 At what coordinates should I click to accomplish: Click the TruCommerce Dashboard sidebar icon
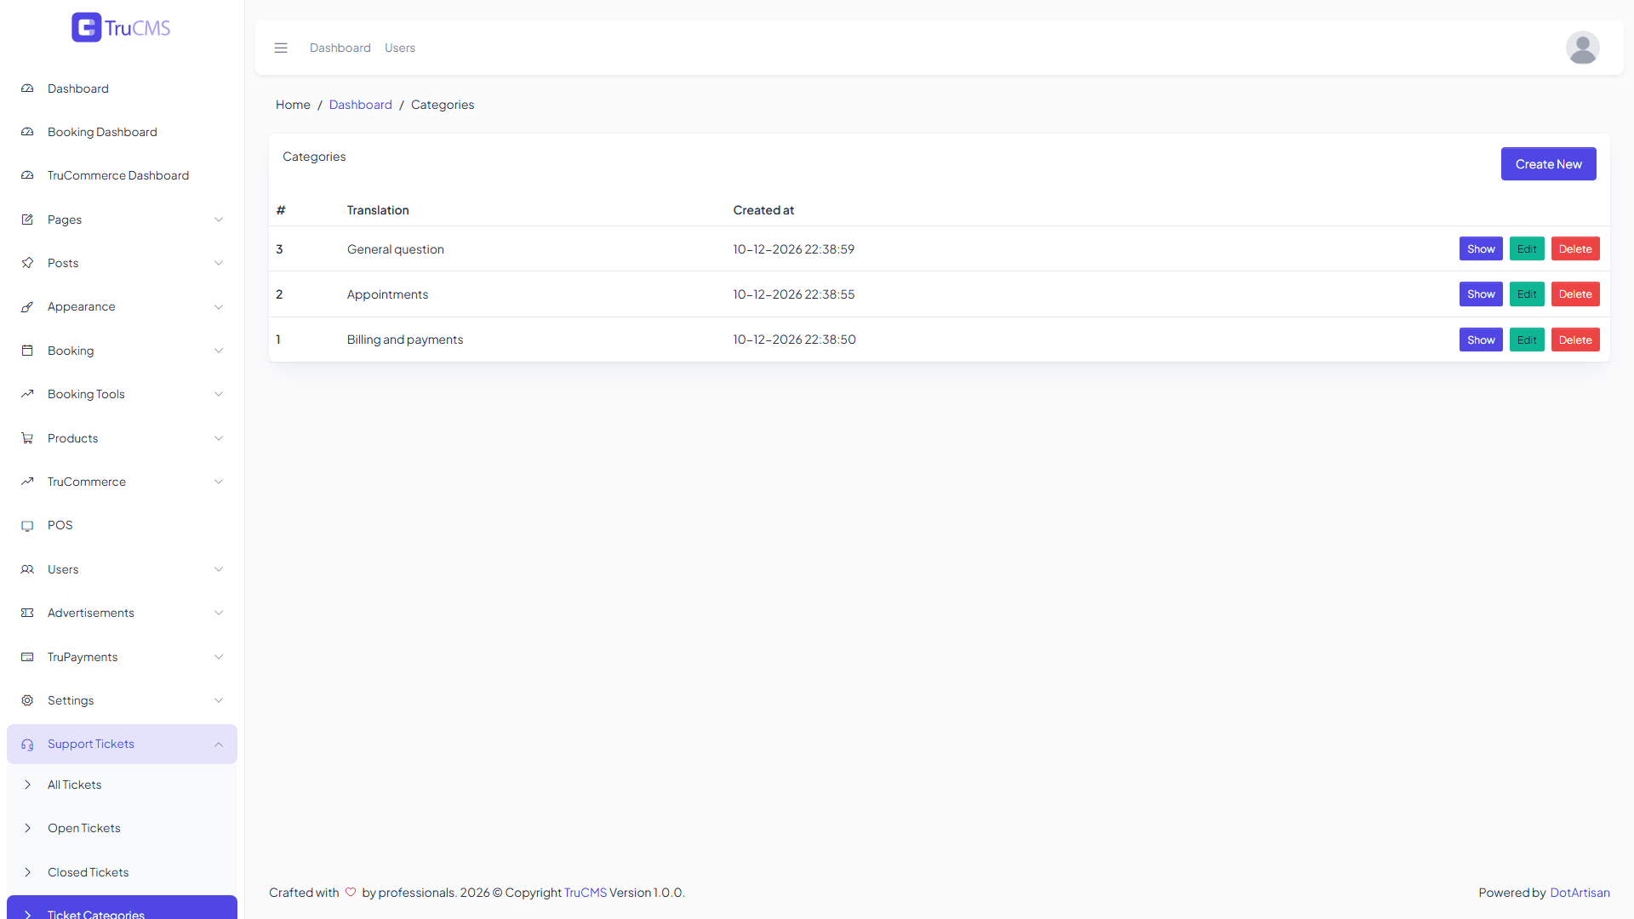point(27,175)
